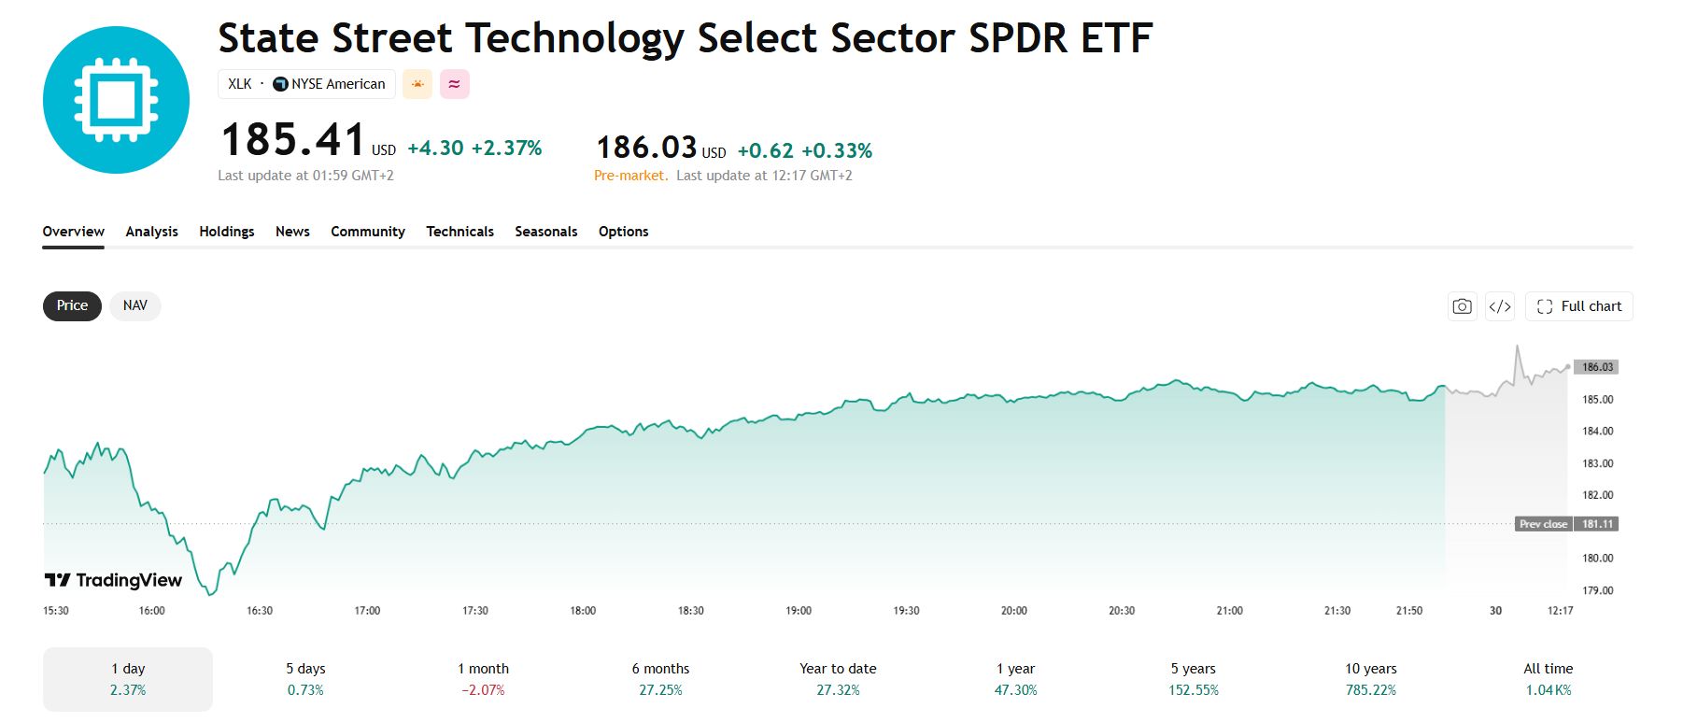Image resolution: width=1683 pixels, height=722 pixels.
Task: Select the 1 month range
Action: pyautogui.click(x=483, y=679)
